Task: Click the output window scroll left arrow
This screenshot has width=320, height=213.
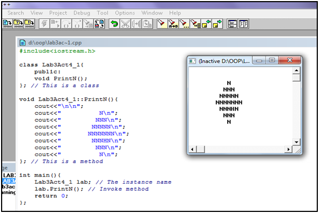Action: tap(192, 149)
